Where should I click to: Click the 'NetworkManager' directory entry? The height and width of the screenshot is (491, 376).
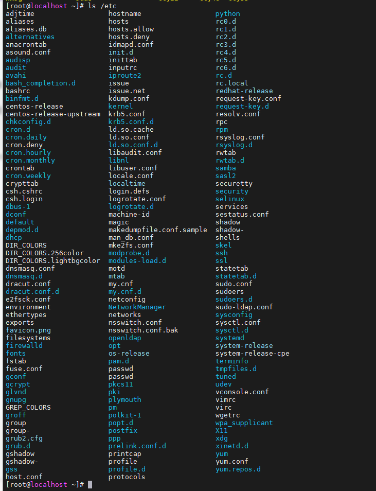[x=137, y=307]
